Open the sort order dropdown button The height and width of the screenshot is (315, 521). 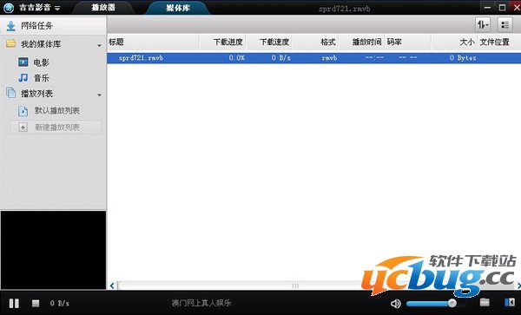pyautogui.click(x=483, y=24)
